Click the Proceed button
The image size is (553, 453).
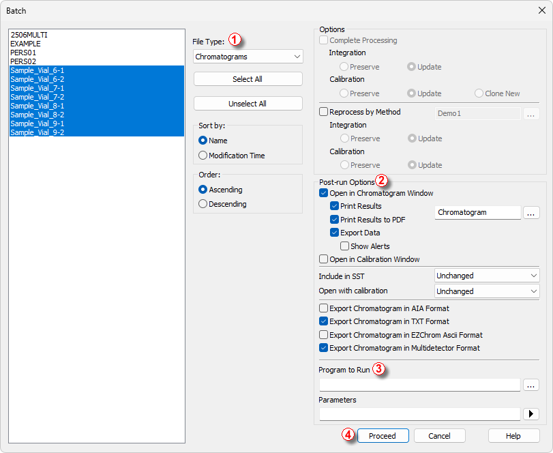[x=383, y=436]
